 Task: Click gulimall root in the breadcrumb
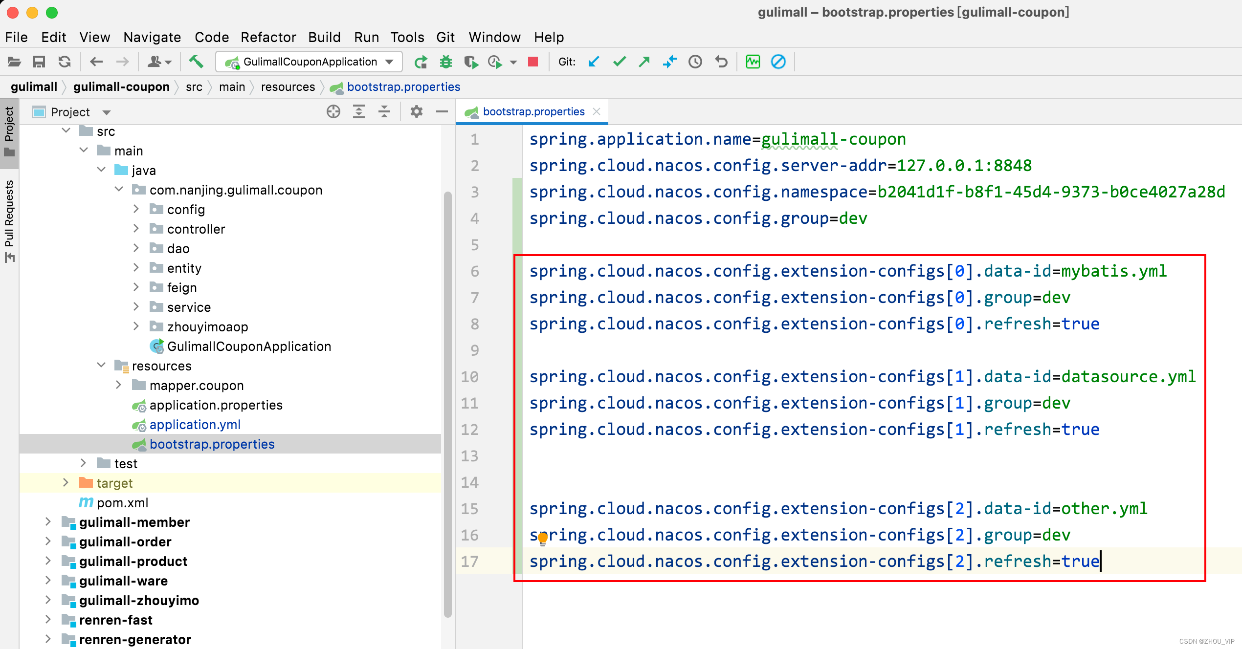tap(34, 87)
